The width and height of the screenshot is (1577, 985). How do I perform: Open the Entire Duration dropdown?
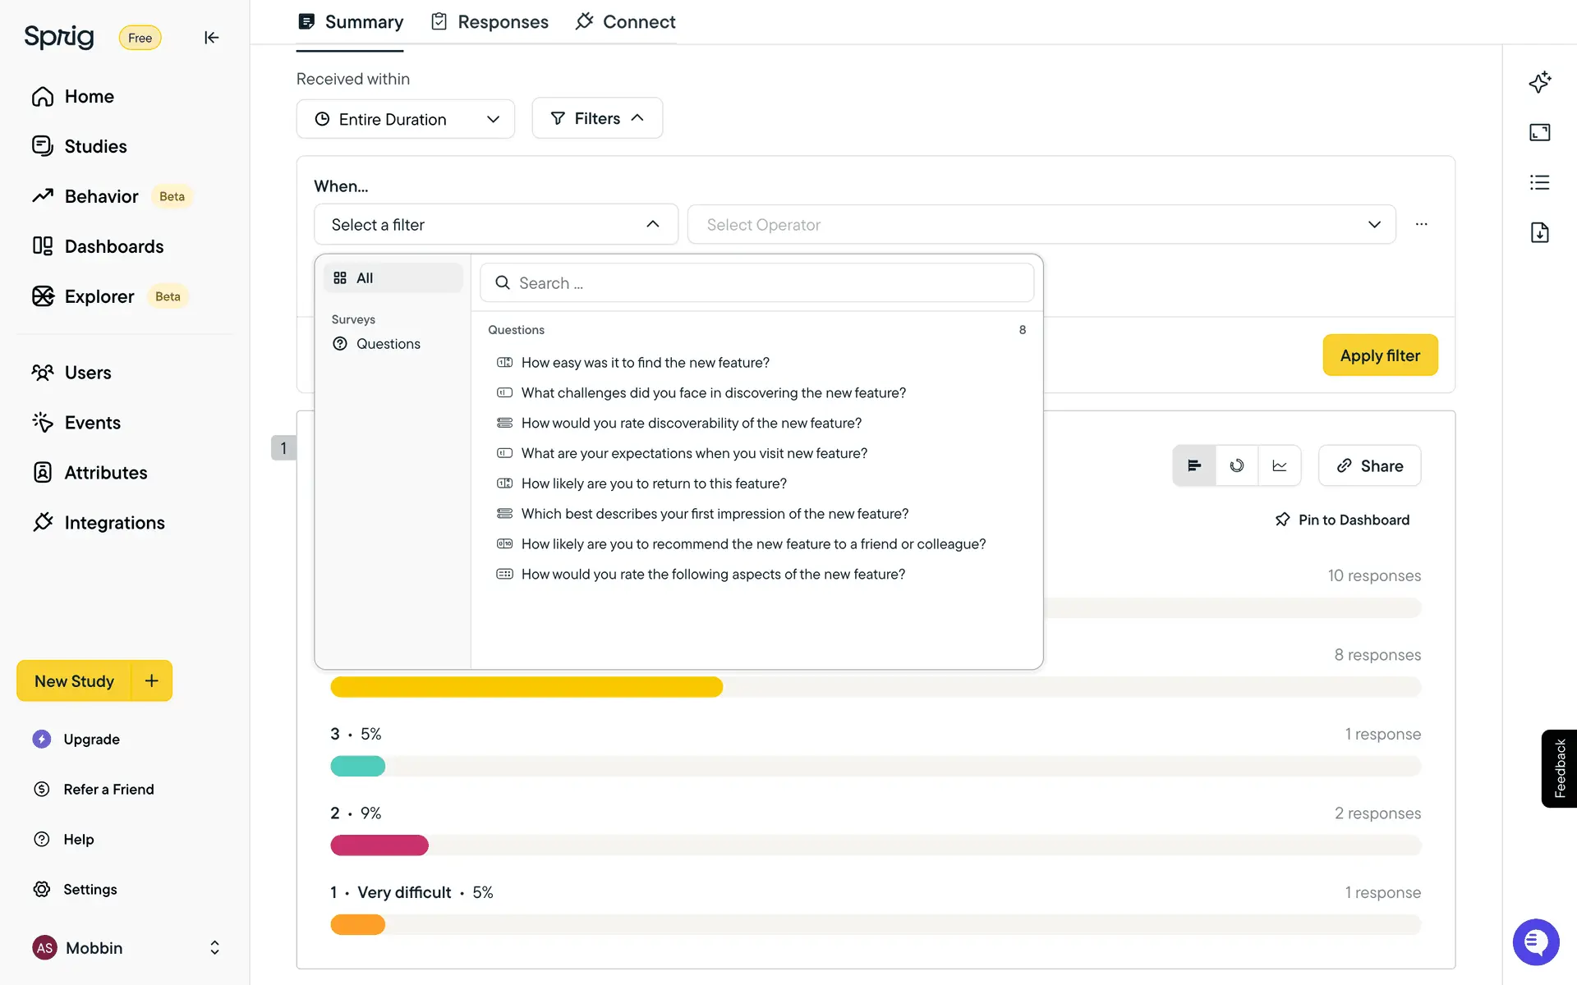click(406, 119)
